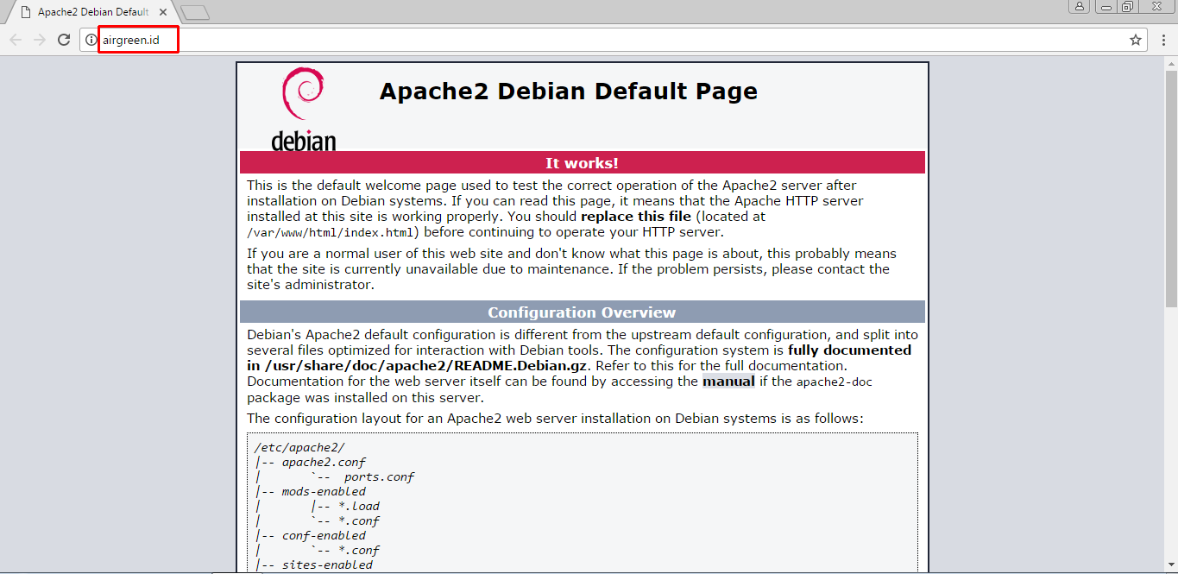This screenshot has height=574, width=1178.
Task: Open site information icon in the address bar
Action: [91, 40]
